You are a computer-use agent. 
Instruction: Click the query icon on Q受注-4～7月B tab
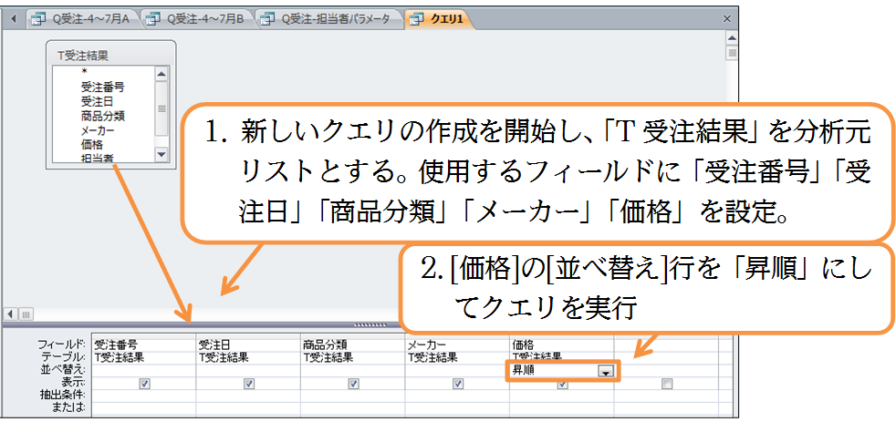pos(151,18)
